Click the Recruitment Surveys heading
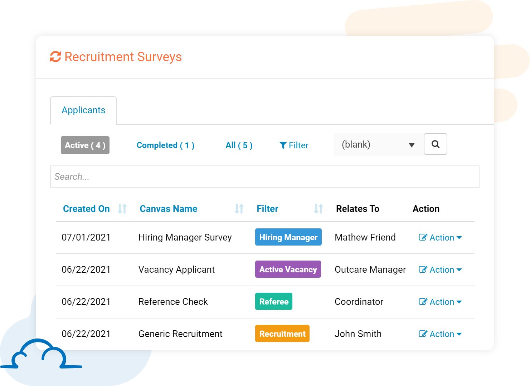The image size is (530, 386). [123, 57]
